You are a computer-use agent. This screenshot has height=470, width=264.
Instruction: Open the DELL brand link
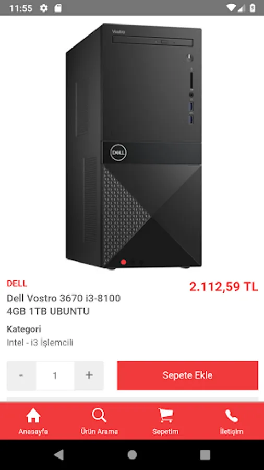click(x=17, y=283)
